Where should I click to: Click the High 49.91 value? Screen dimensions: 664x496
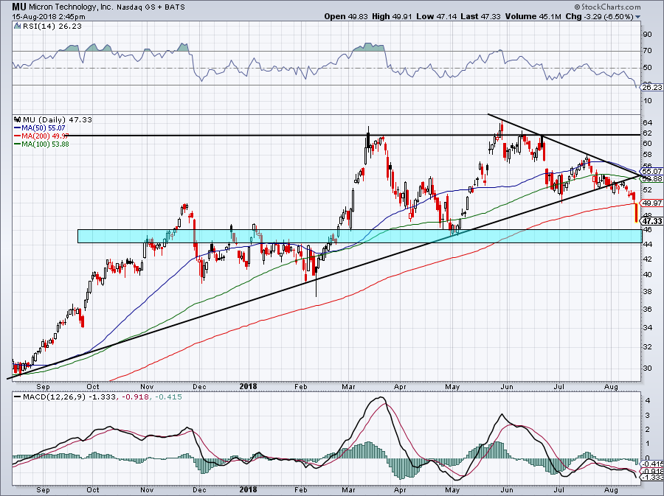[x=392, y=16]
